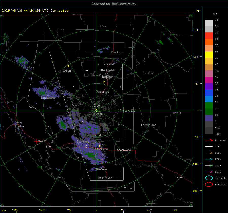228x213 pixels.
Task: Click the yellow diamond marker above Calgary label
Action: click(x=100, y=146)
